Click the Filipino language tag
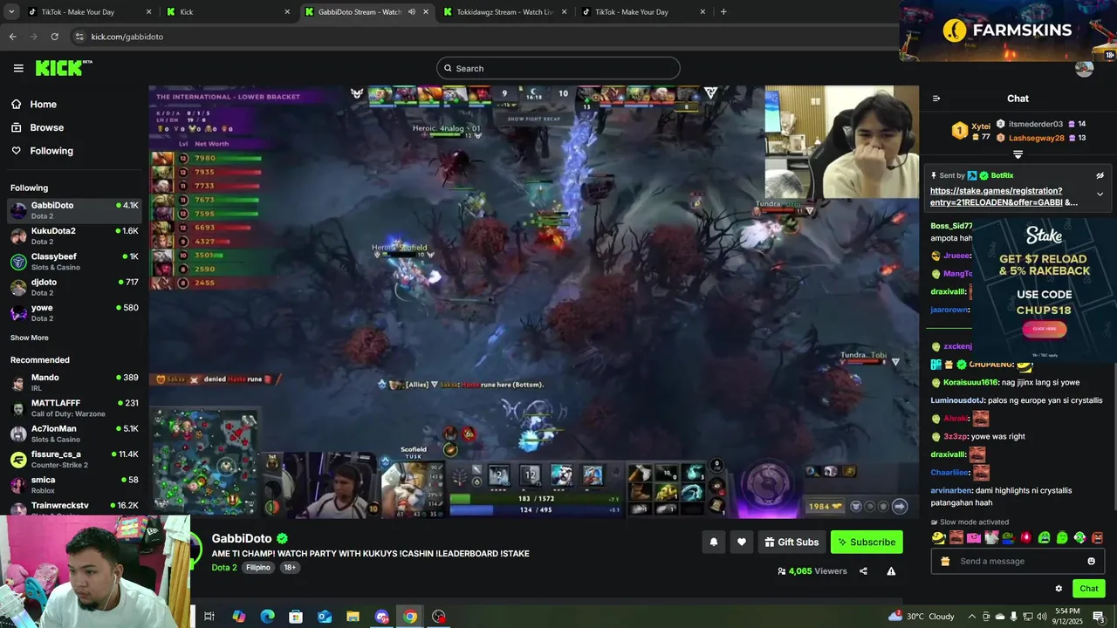 [258, 568]
